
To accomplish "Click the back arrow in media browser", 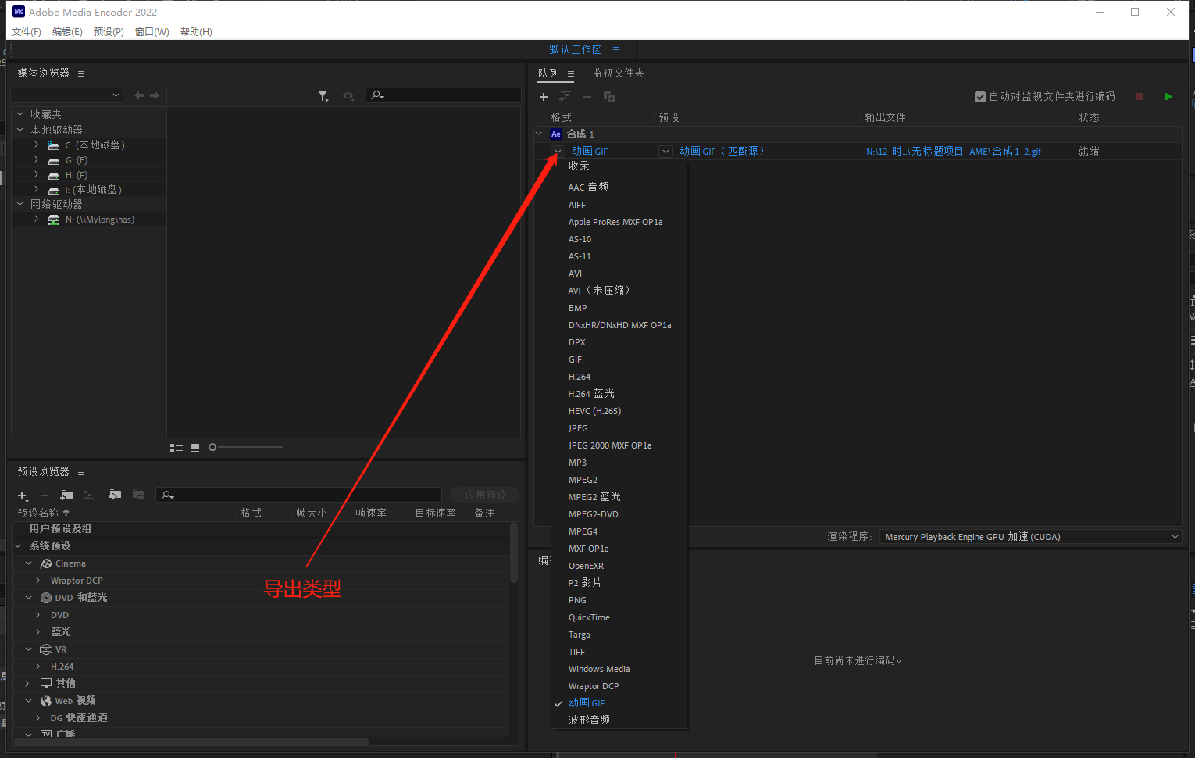I will (139, 95).
